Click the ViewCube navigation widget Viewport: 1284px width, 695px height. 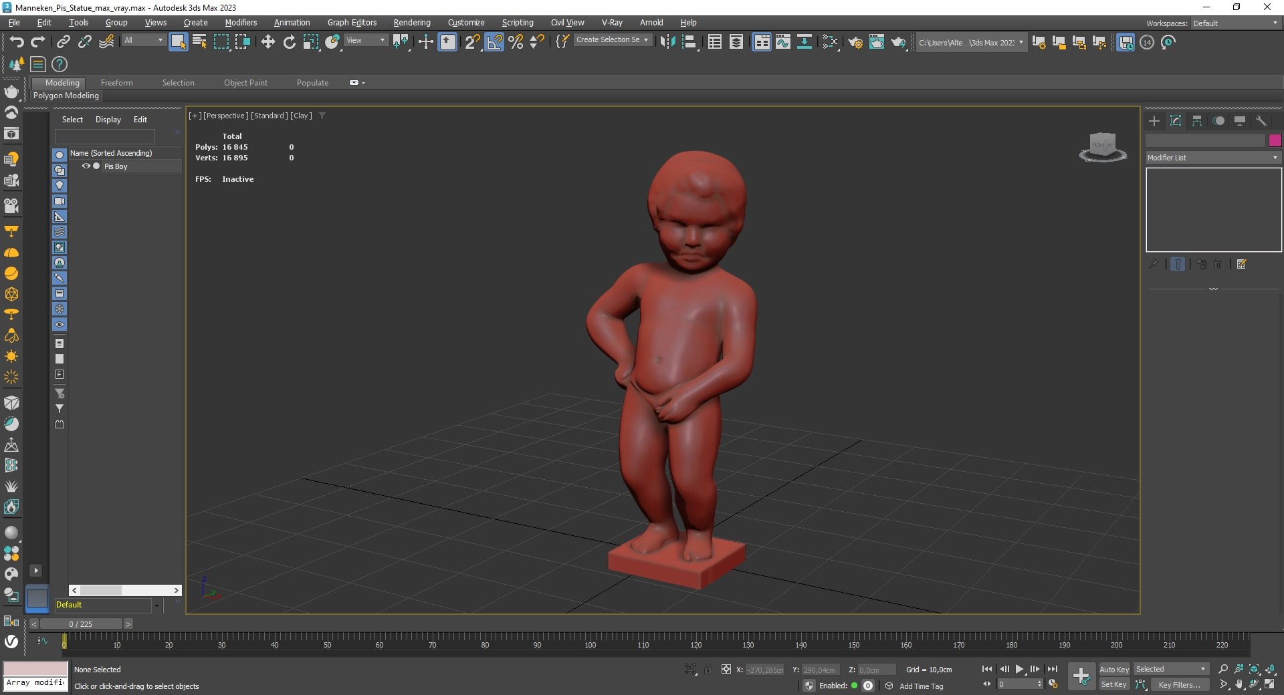[1102, 146]
